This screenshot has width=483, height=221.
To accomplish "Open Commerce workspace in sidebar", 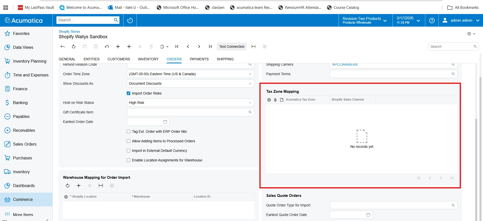I will pos(26,199).
